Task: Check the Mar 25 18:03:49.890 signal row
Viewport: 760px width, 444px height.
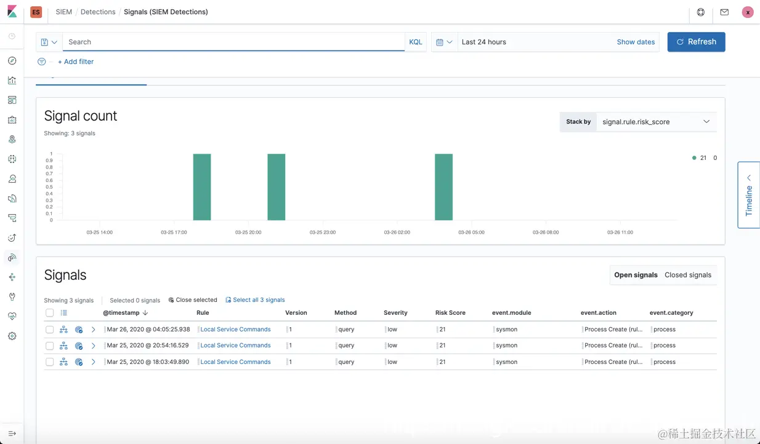Action: (50, 362)
